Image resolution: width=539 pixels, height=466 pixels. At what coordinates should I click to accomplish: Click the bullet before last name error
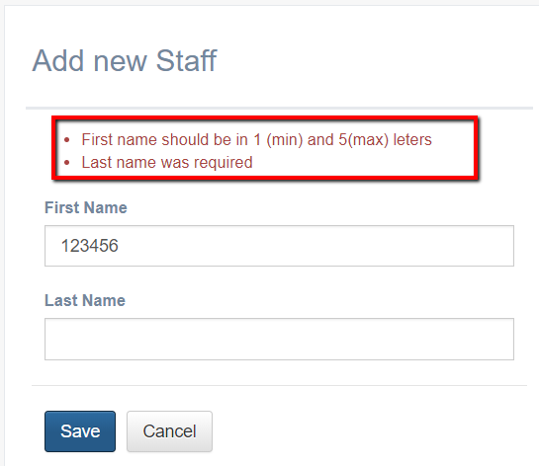point(67,163)
